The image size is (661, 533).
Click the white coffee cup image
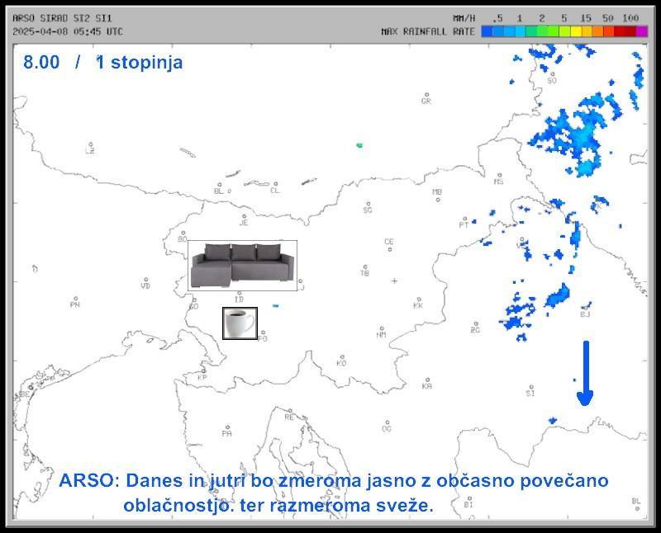click(x=240, y=323)
